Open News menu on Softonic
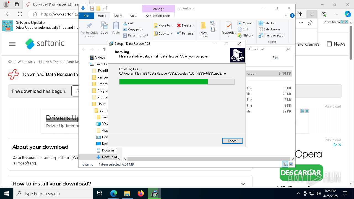The width and height of the screenshot is (354, 199). coord(336,44)
